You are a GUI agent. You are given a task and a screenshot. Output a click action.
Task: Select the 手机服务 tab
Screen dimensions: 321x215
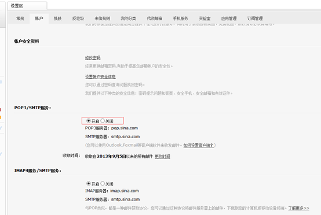click(x=181, y=18)
